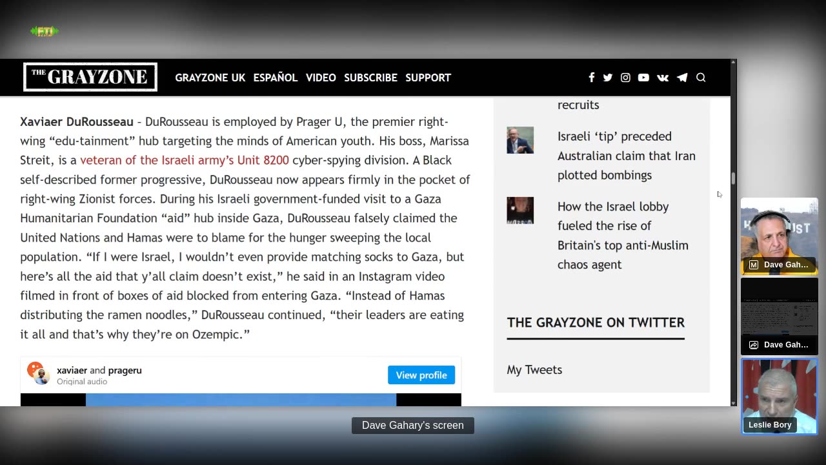Open 'Israeli tip preceded Australian claim' article
826x465 pixels.
coord(627,156)
